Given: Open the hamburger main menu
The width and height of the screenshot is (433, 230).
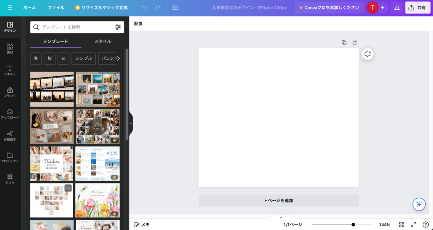Looking at the screenshot, I should tap(10, 8).
